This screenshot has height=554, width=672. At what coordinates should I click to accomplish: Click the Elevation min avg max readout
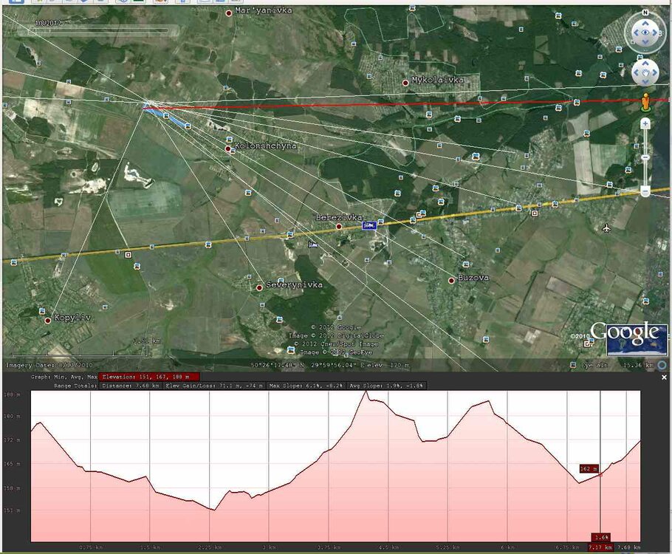point(148,377)
